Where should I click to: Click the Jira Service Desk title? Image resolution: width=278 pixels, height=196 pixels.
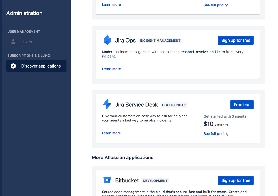(x=136, y=105)
